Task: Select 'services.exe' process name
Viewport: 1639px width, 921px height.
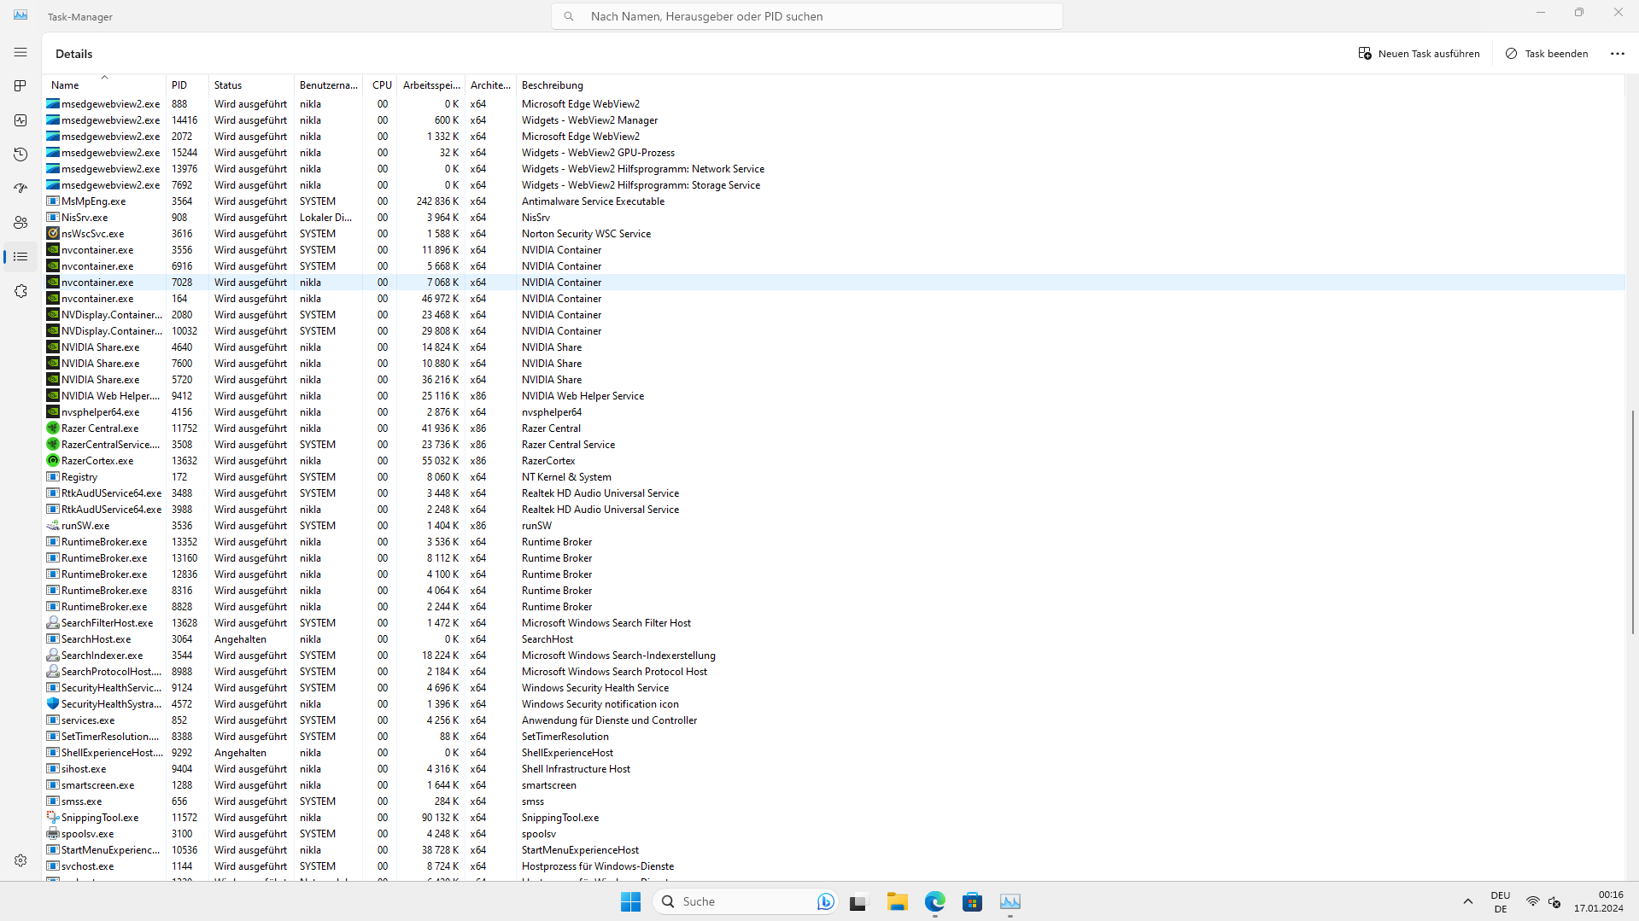Action: [x=88, y=720]
